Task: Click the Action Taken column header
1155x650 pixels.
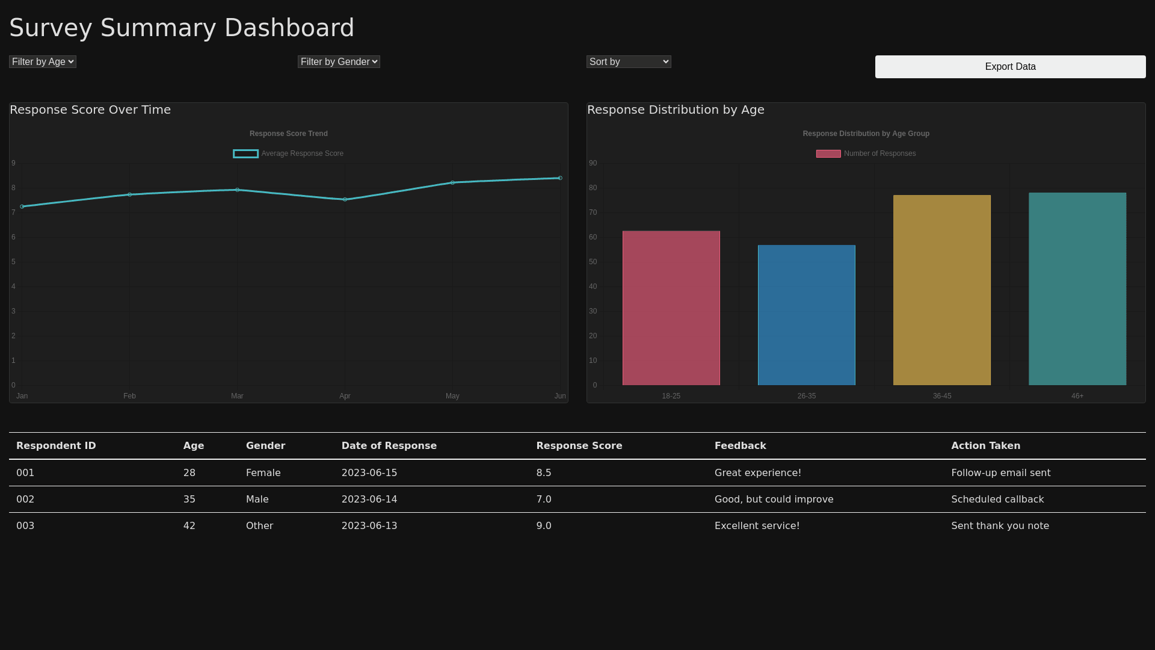Action: (x=985, y=446)
